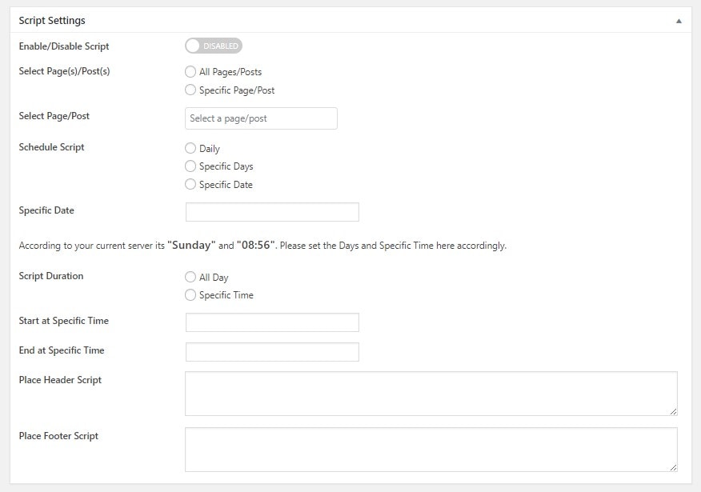Pick the Specific Date schedule option
This screenshot has height=492, width=701.
190,184
